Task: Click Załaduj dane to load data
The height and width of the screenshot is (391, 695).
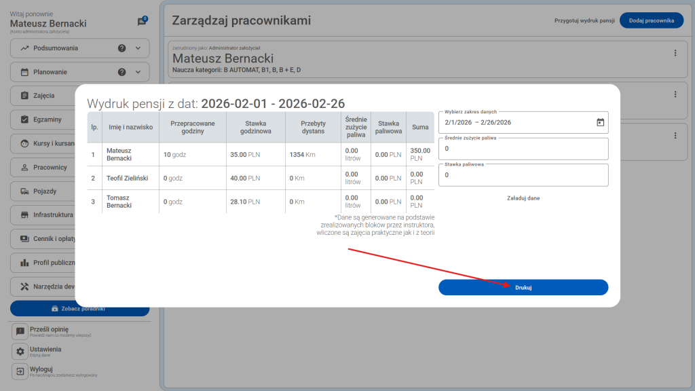Action: (523, 198)
